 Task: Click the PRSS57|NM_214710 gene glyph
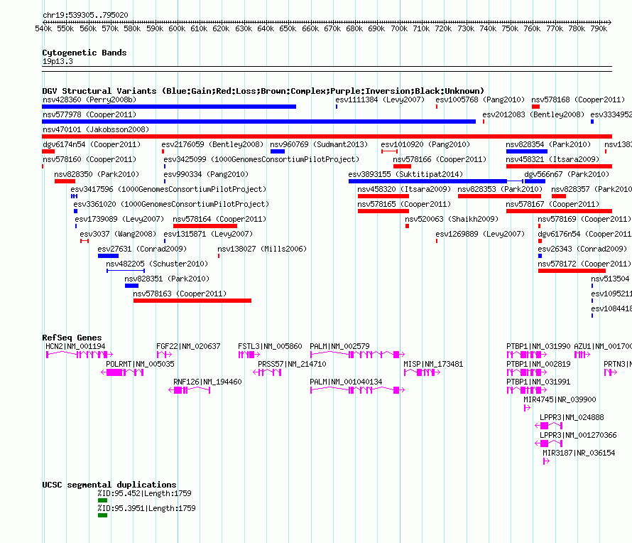click(267, 372)
